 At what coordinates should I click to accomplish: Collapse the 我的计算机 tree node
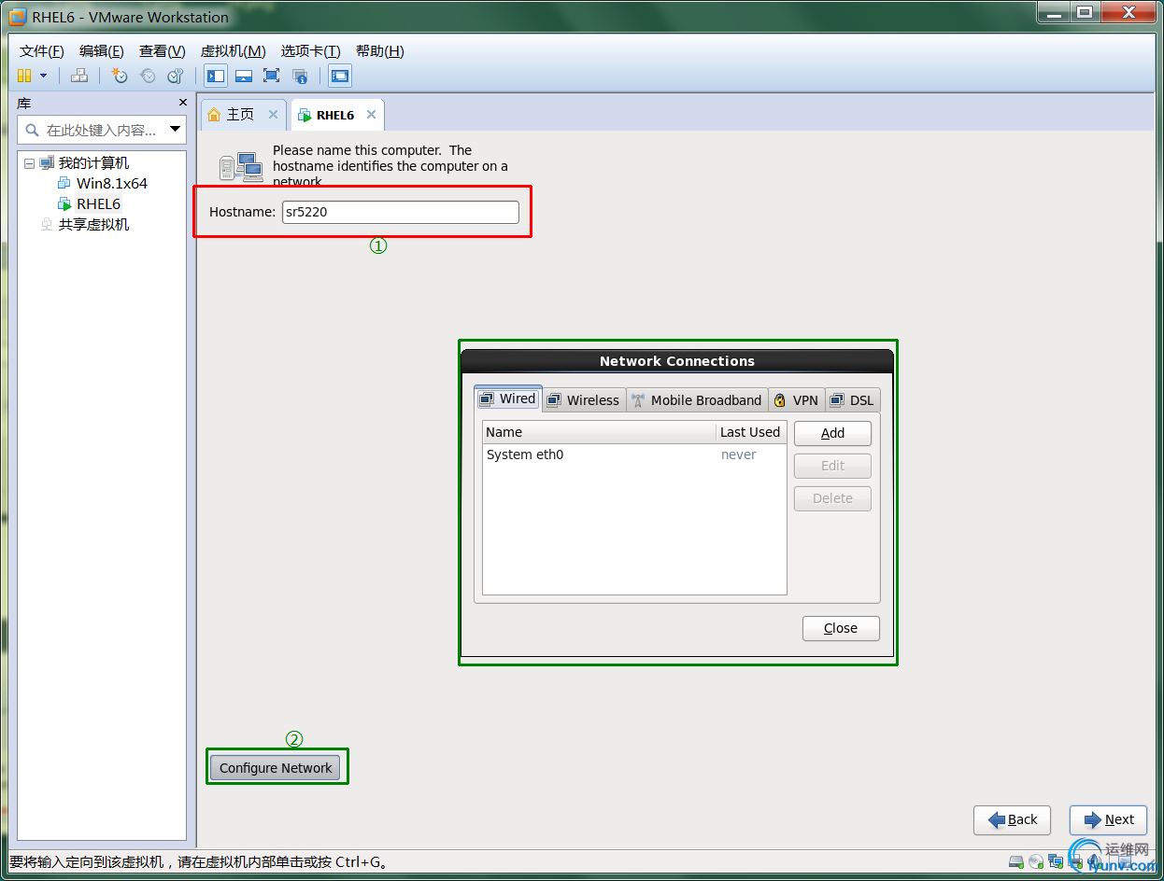click(x=29, y=163)
